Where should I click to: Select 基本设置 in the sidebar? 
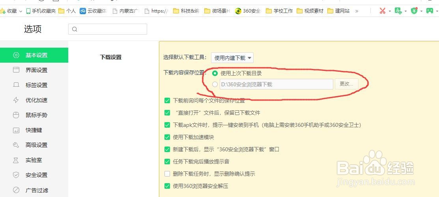tap(34, 55)
